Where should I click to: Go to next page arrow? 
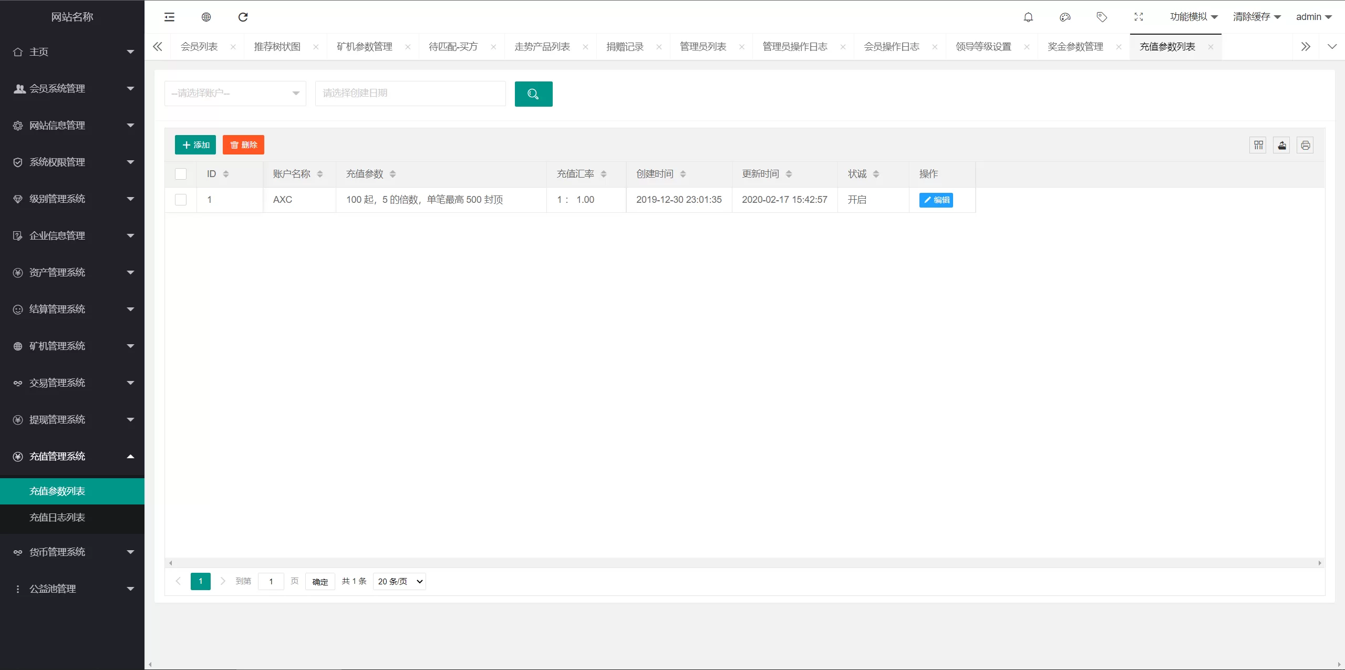pyautogui.click(x=223, y=581)
